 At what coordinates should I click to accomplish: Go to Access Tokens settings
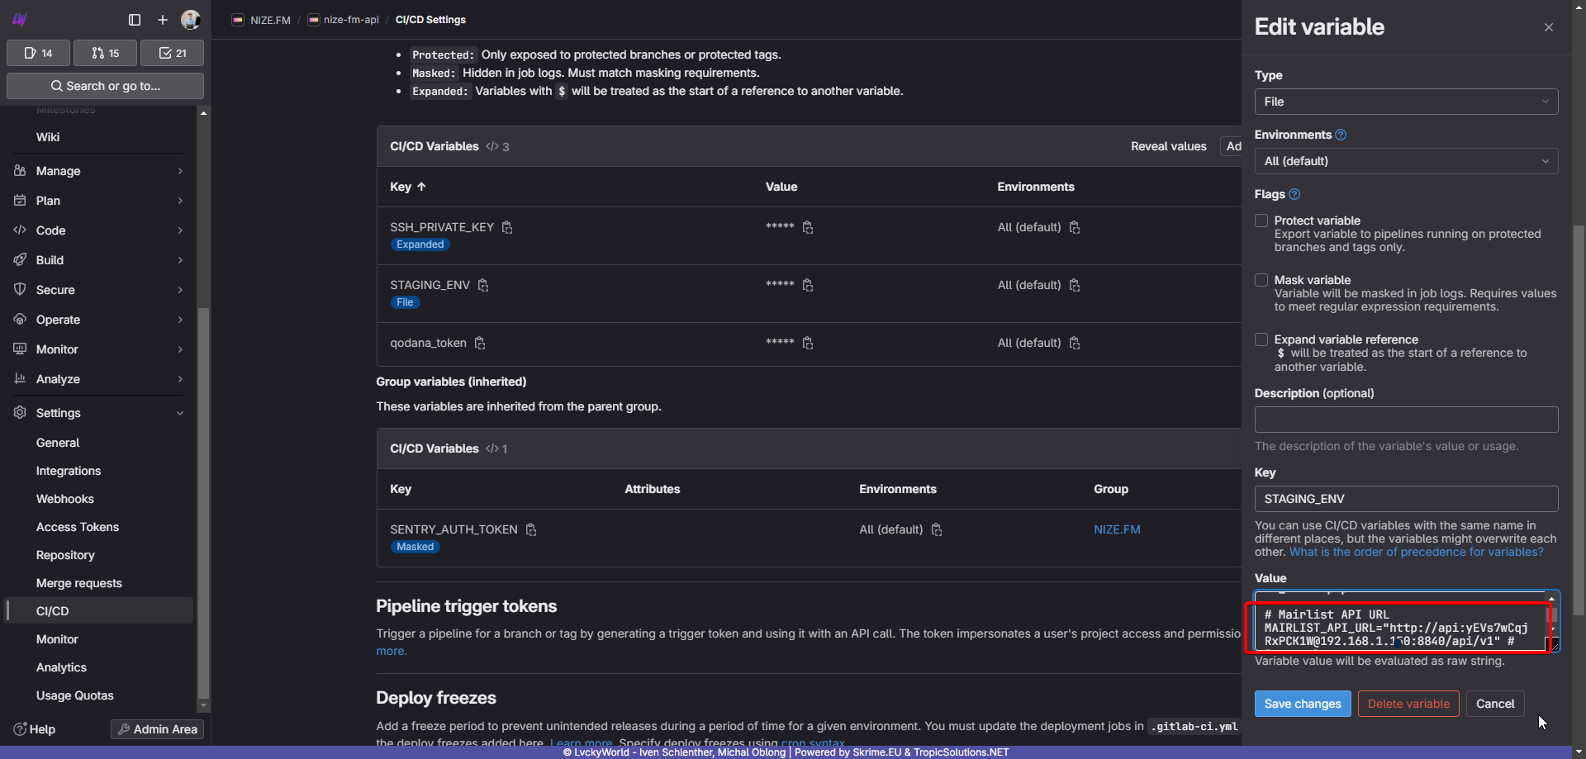(78, 527)
